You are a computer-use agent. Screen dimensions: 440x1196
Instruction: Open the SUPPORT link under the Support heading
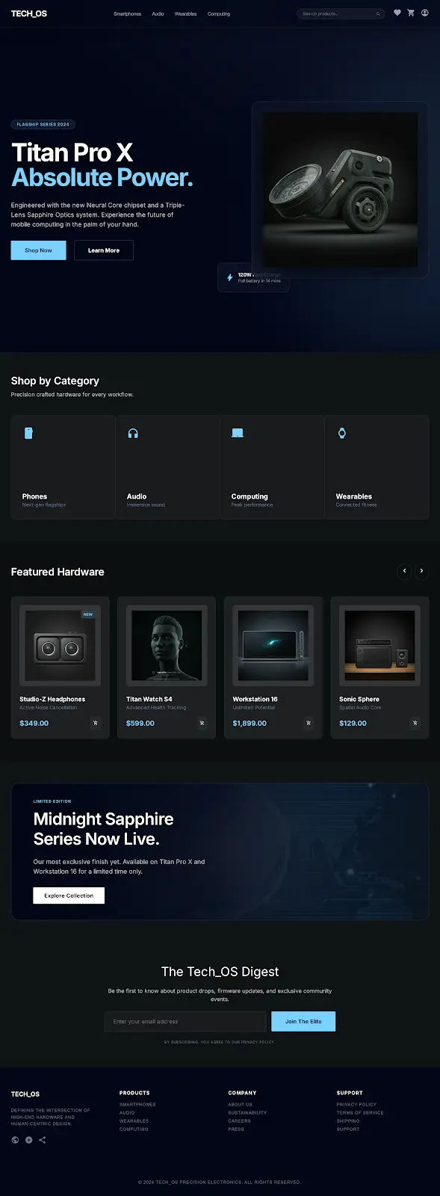point(348,1129)
